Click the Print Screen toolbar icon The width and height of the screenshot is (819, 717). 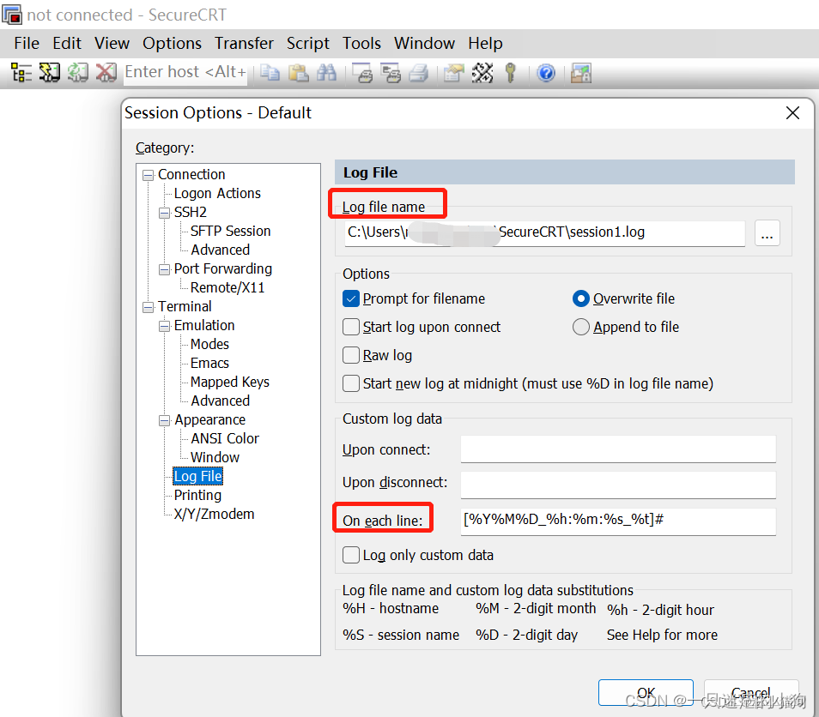click(362, 73)
